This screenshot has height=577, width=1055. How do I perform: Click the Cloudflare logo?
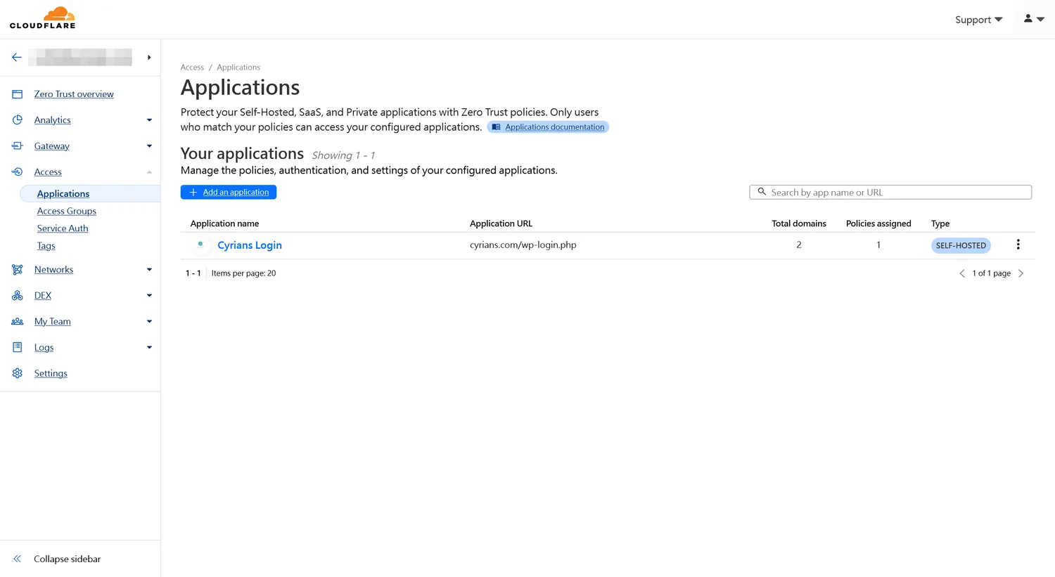click(43, 18)
